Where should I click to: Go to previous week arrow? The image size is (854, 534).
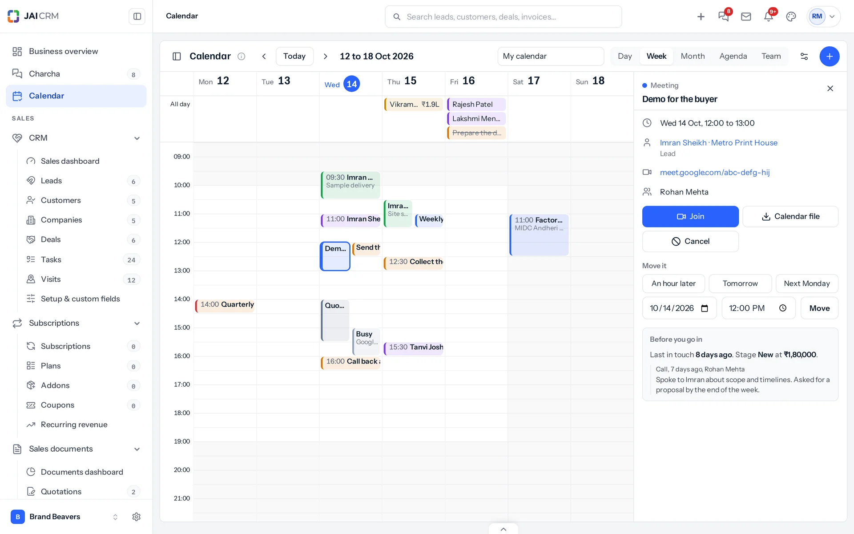point(264,56)
